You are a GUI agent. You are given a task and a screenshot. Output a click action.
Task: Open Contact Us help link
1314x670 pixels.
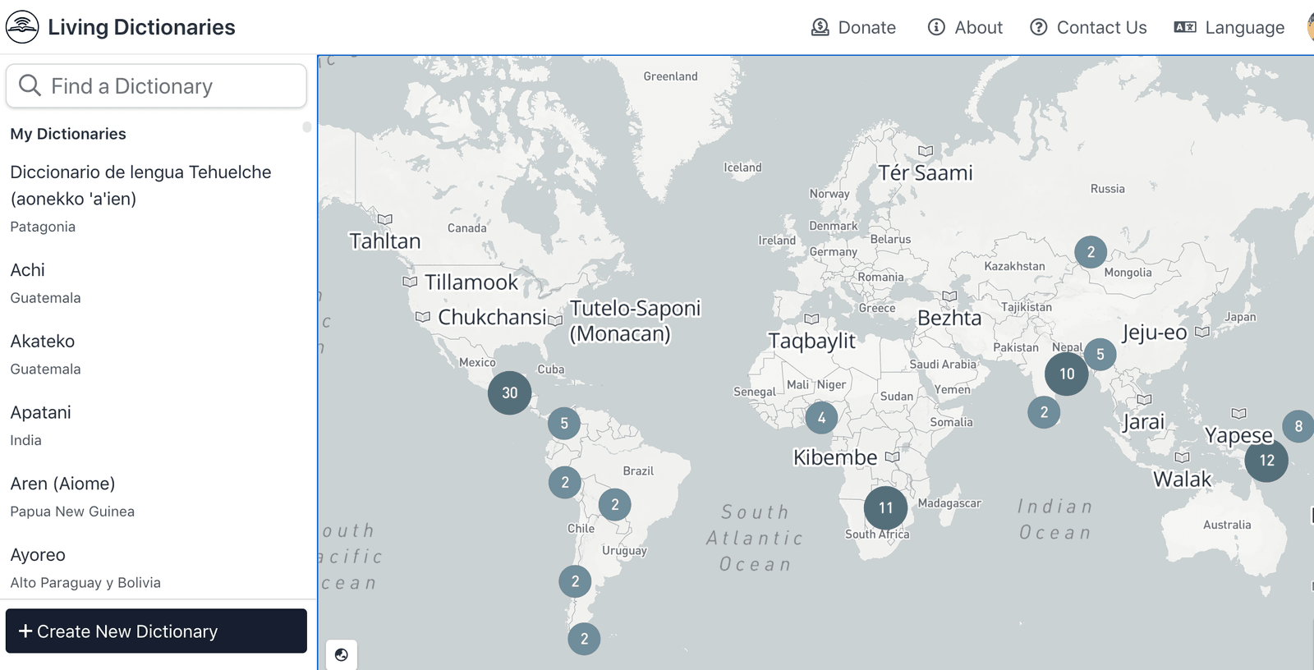(x=1088, y=27)
